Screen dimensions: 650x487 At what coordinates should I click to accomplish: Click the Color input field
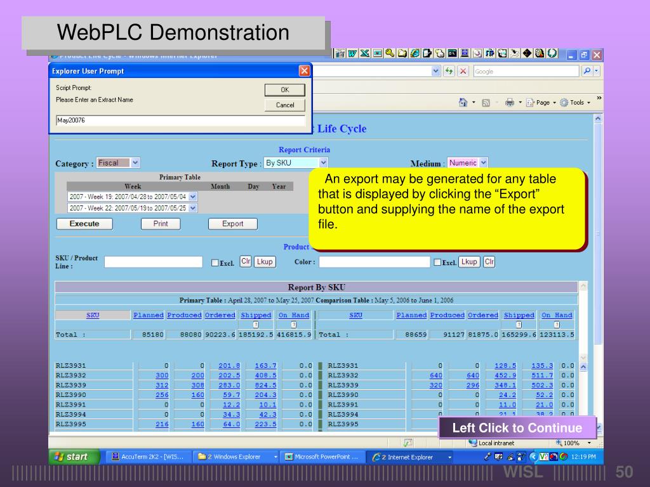[375, 262]
